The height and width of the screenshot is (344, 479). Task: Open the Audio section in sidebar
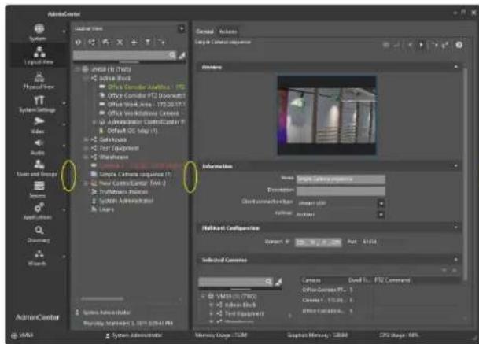pyautogui.click(x=39, y=146)
